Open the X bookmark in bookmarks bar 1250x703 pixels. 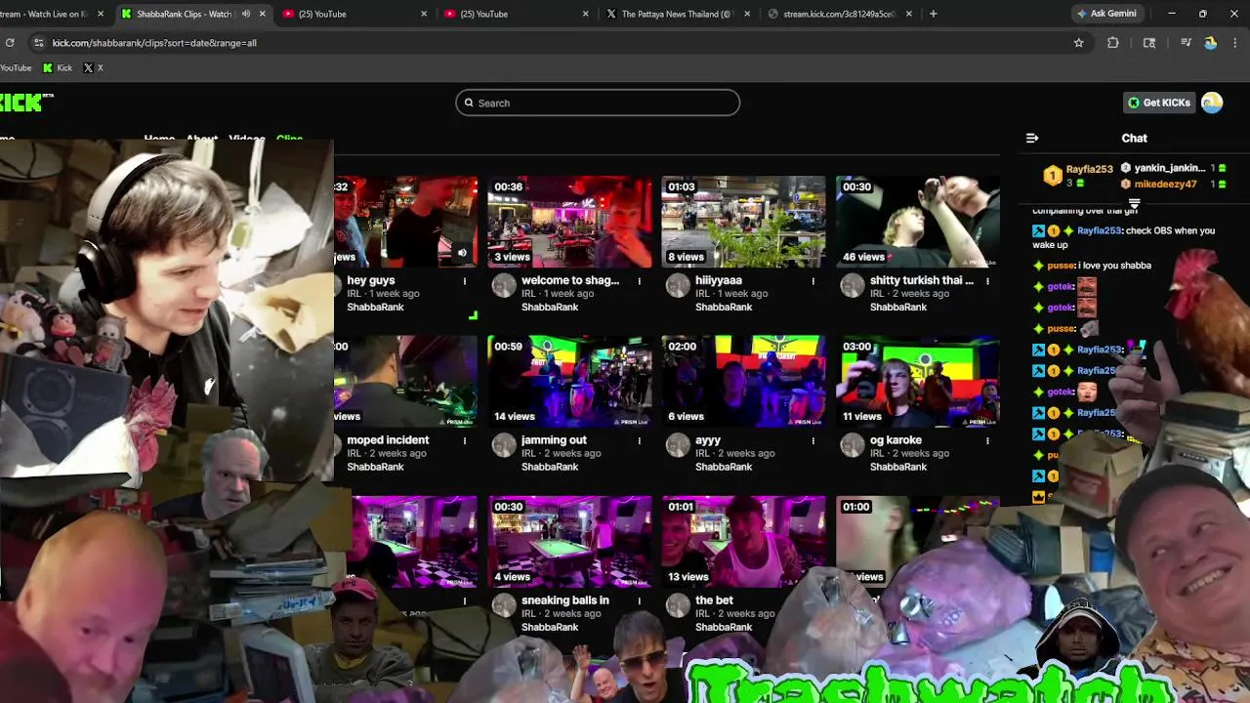[x=93, y=67]
